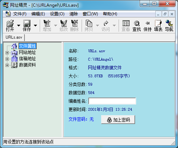Expand the 数据资料 tree node

pyautogui.click(x=7, y=65)
